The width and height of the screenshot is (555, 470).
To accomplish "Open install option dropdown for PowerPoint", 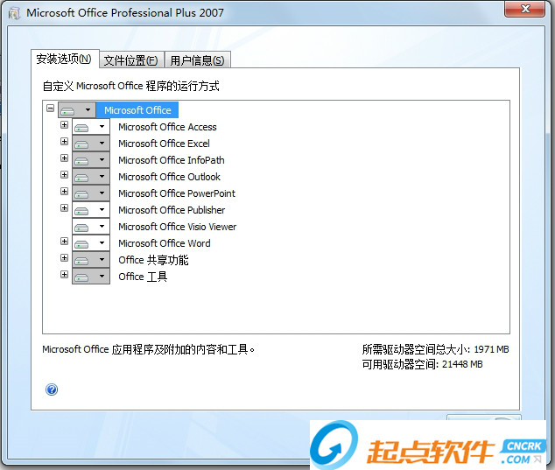I will tap(91, 193).
